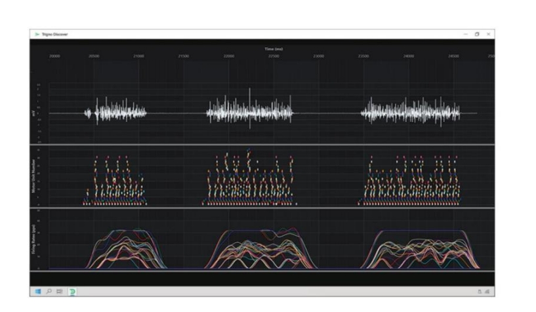Click the 22000 ms mark on time axis
536x312 pixels.
point(229,56)
